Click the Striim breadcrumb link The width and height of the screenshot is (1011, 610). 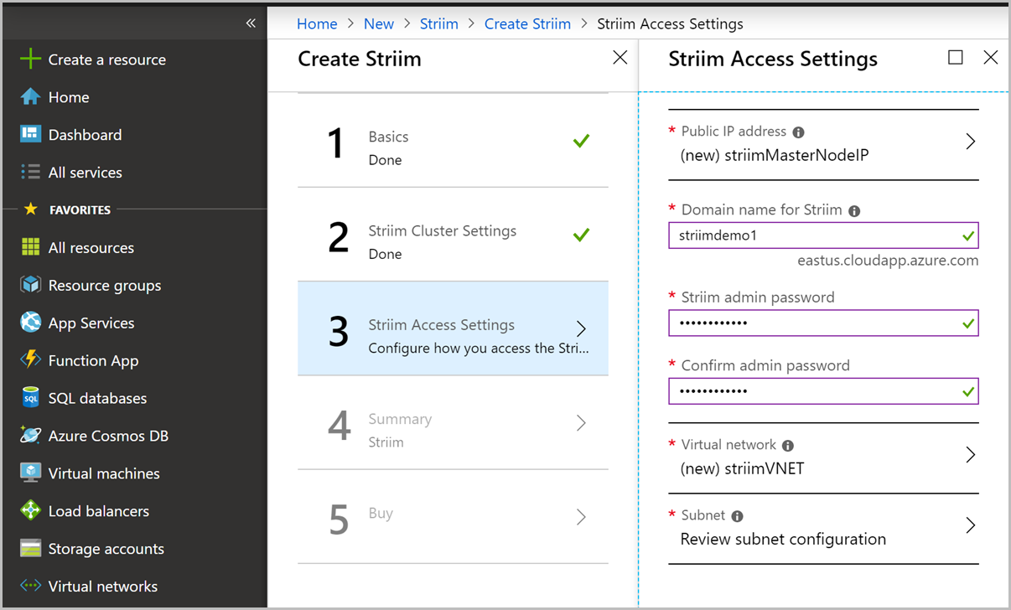(438, 23)
